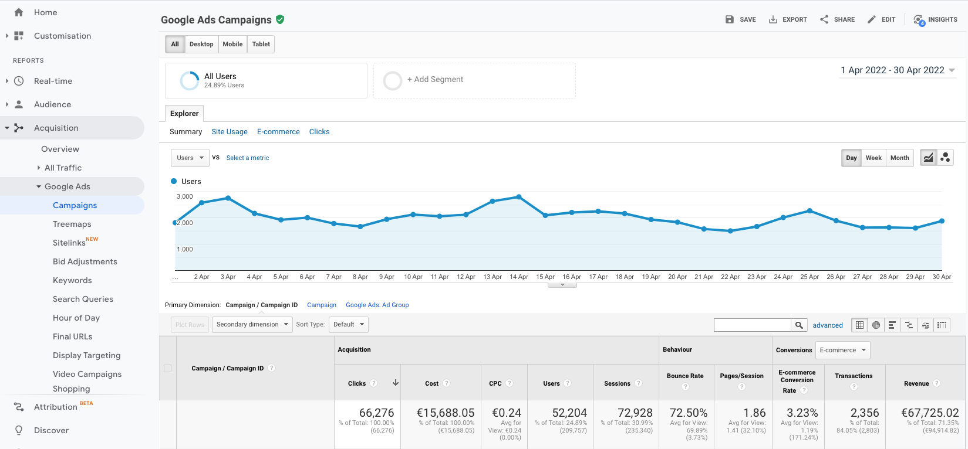Image resolution: width=968 pixels, height=449 pixels.
Task: Open the Sort Type Default dropdown
Action: (x=349, y=324)
